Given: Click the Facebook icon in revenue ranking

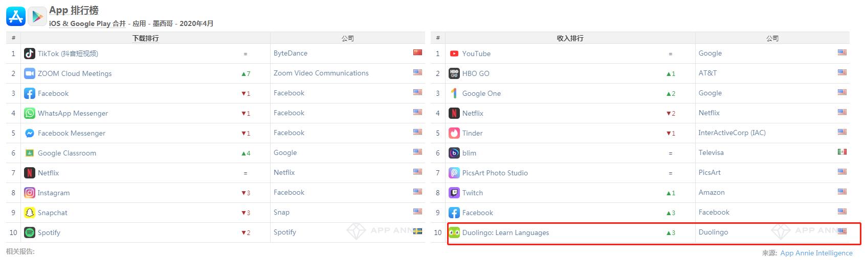Looking at the screenshot, I should point(454,213).
